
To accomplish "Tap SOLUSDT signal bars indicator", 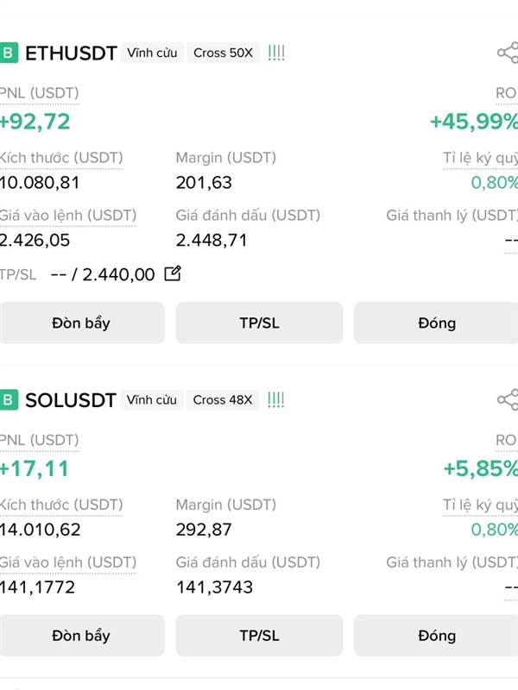I will coord(275,399).
